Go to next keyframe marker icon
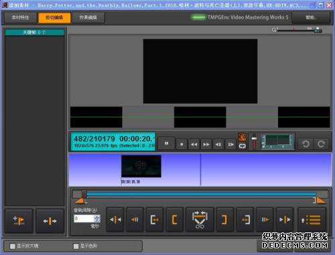Image resolution: width=335 pixels, height=255 pixels. click(285, 220)
